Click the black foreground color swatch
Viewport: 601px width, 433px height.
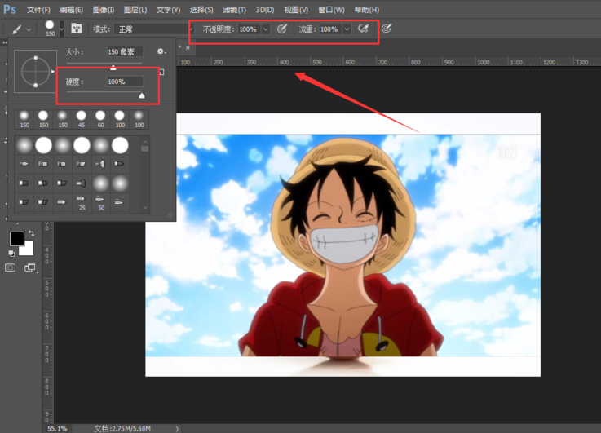[x=16, y=239]
